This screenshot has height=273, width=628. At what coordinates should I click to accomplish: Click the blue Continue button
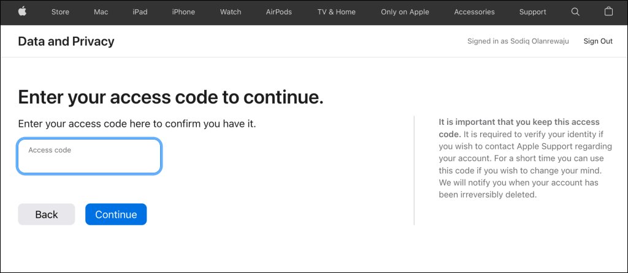tap(116, 214)
